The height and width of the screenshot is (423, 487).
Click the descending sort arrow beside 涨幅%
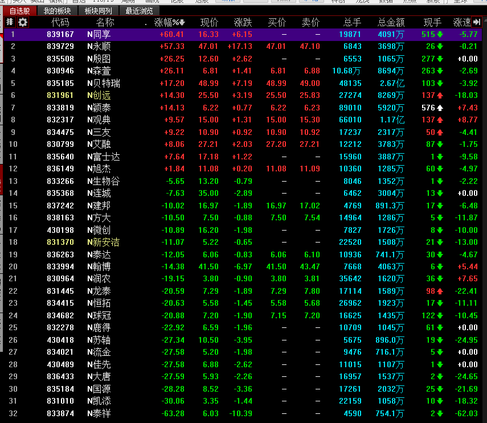click(x=182, y=23)
